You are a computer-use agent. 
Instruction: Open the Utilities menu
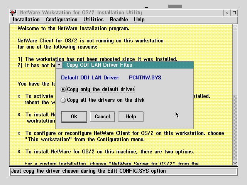click(x=93, y=20)
